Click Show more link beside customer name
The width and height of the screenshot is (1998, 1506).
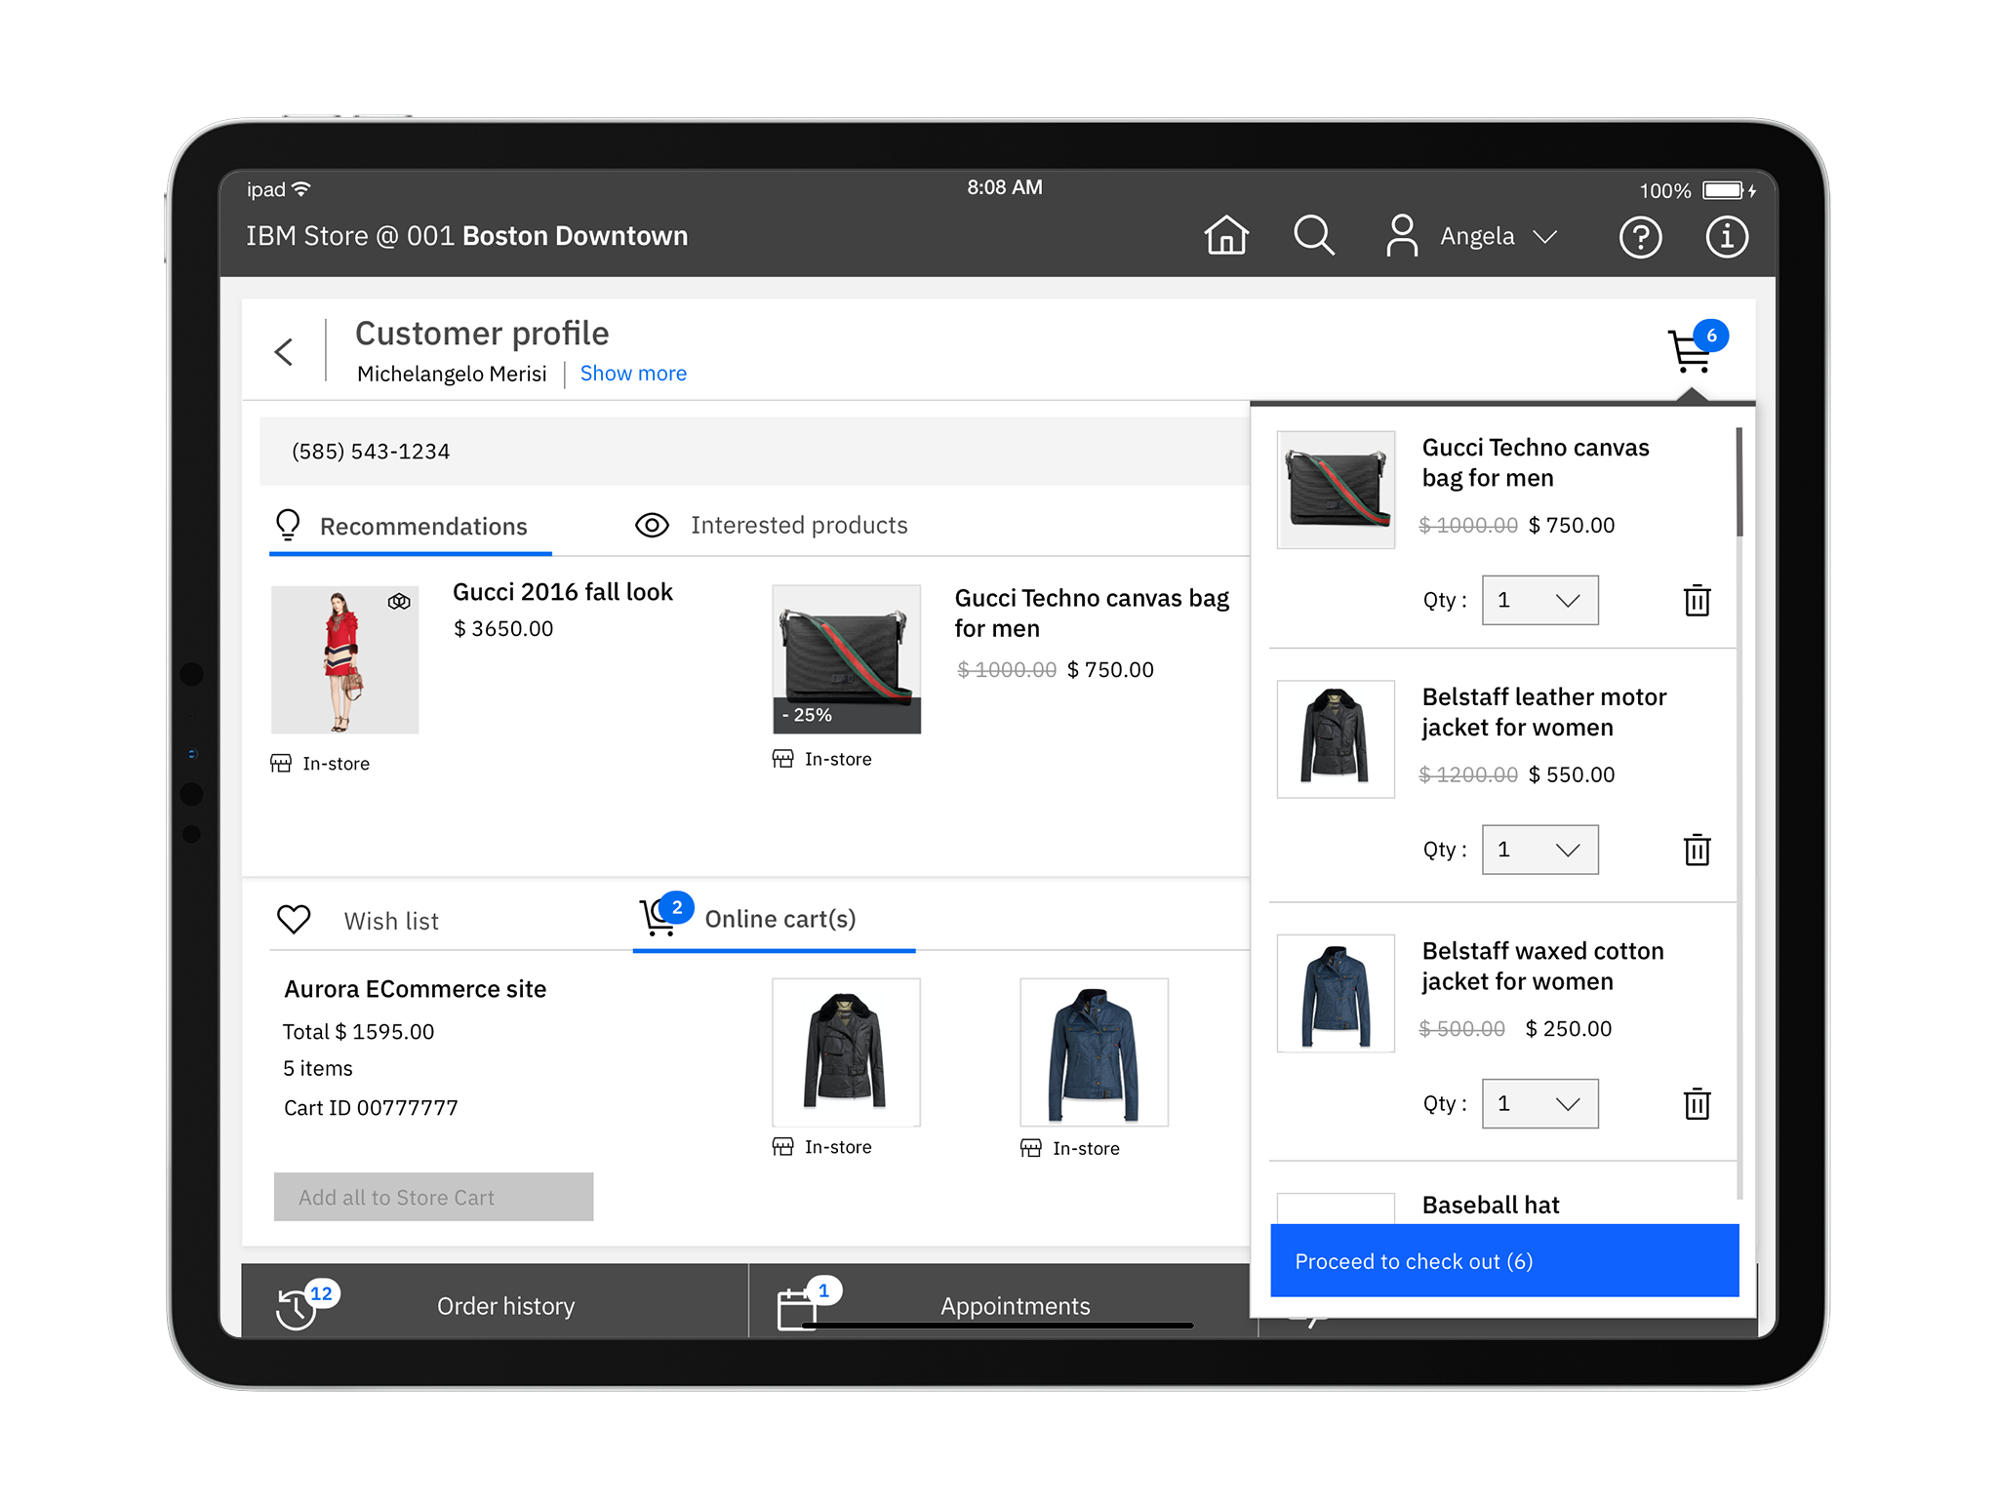tap(633, 374)
